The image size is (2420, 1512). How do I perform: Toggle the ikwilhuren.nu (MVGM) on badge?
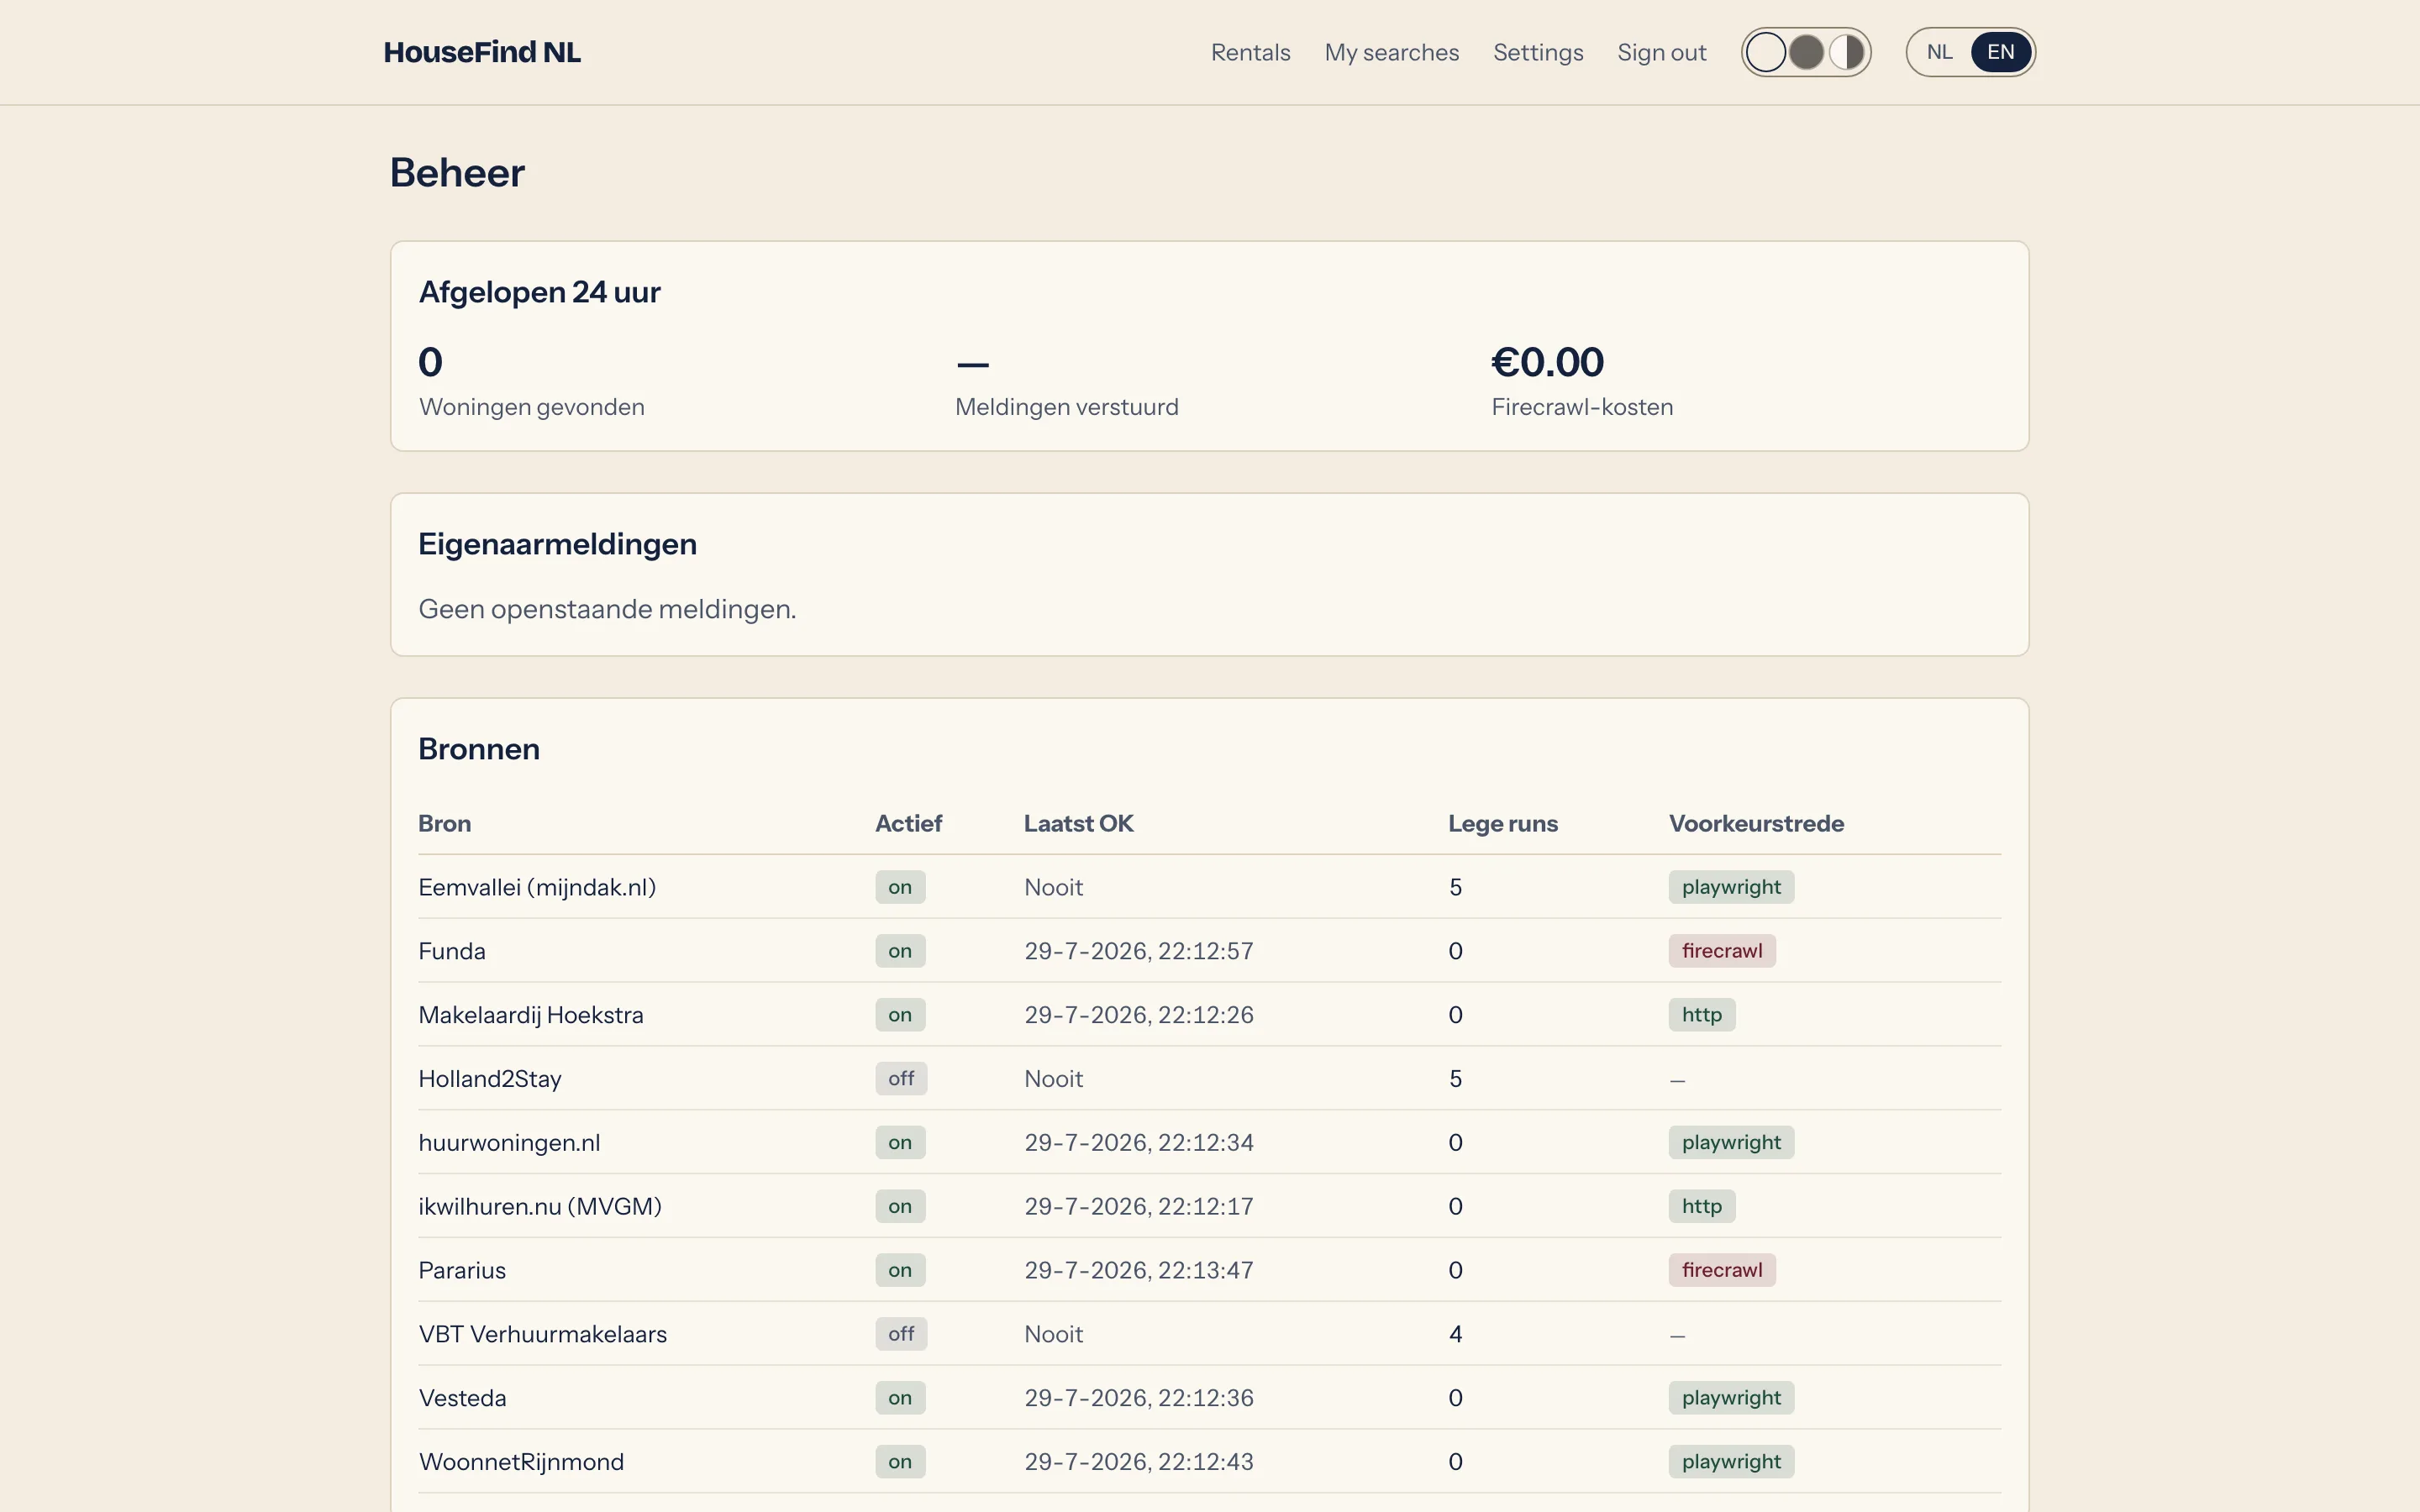(900, 1206)
